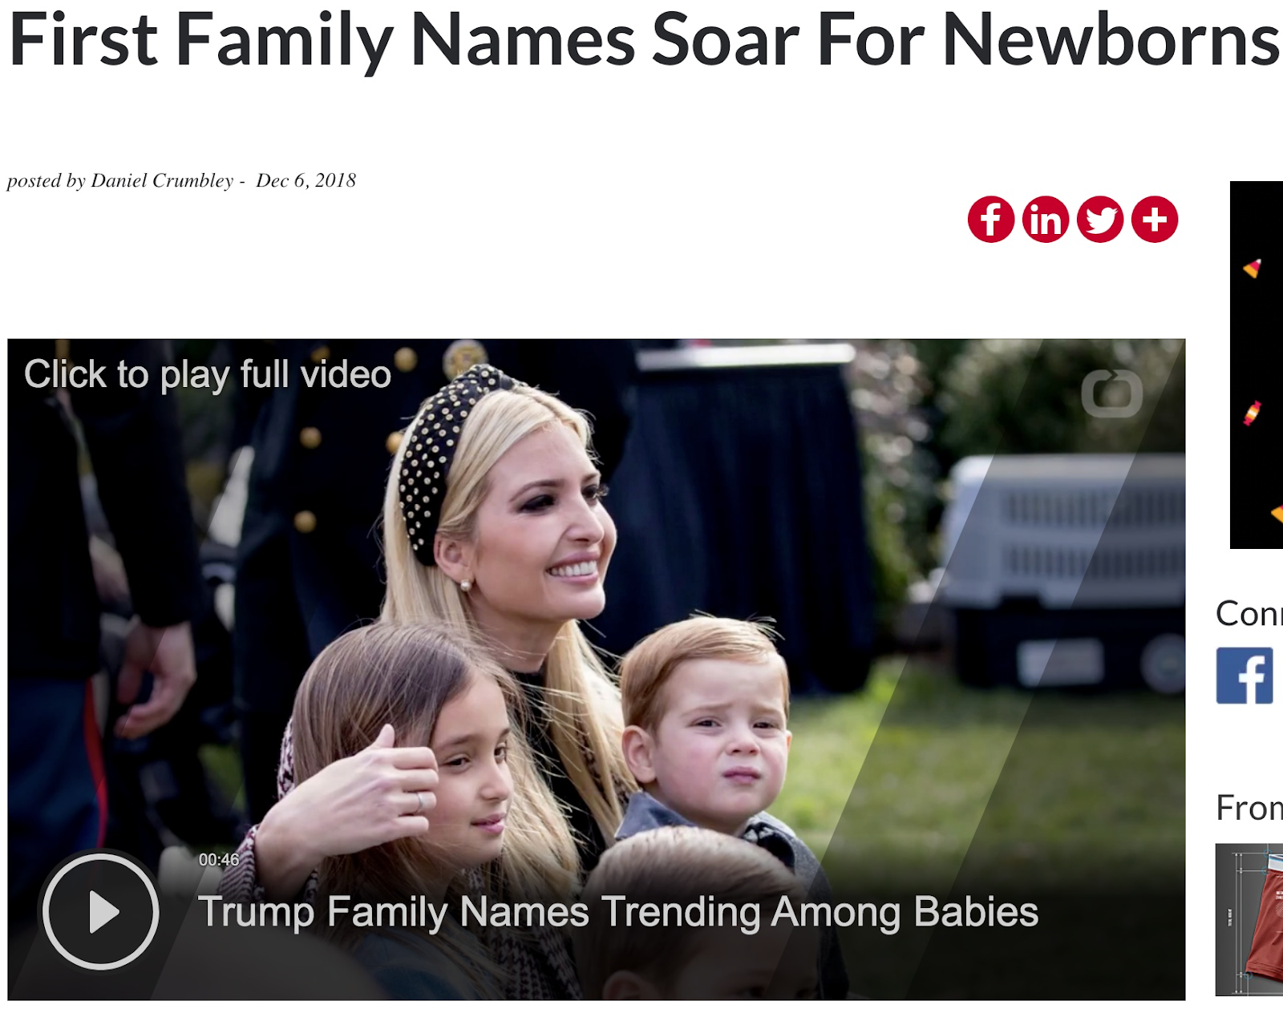Open more sharing options plus icon

(x=1155, y=219)
